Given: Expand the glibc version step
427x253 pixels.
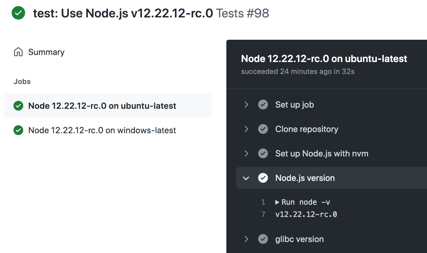Looking at the screenshot, I should click(x=247, y=239).
